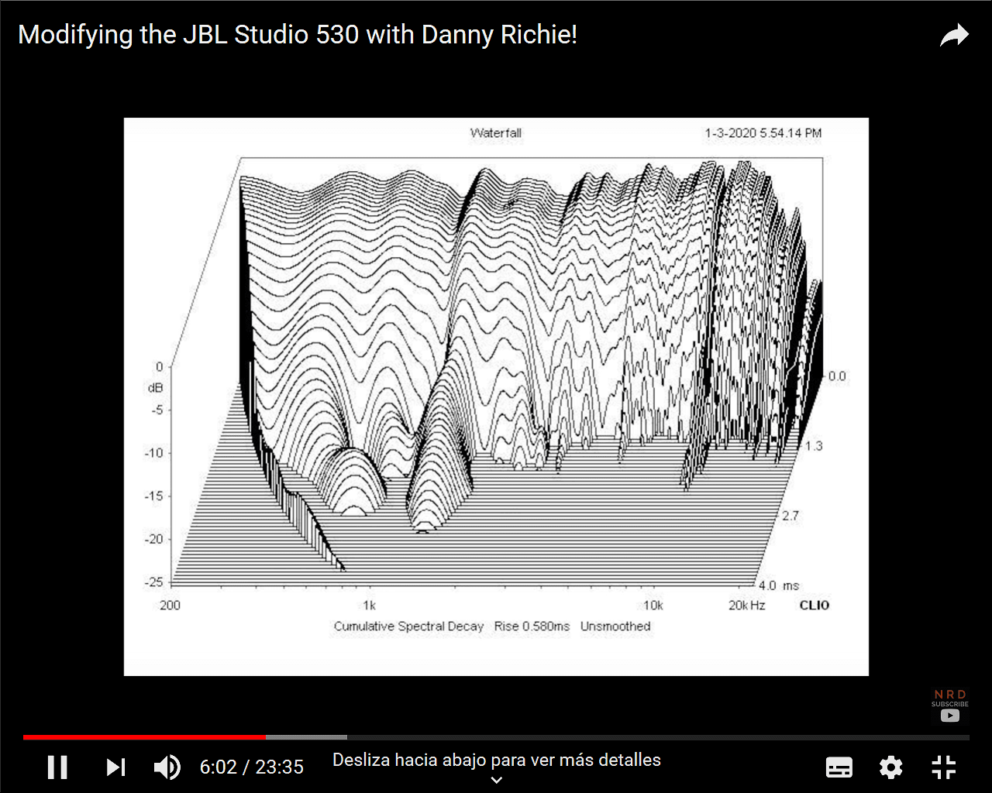
Task: Click the '4.0 ms' axis label
Action: click(x=779, y=585)
